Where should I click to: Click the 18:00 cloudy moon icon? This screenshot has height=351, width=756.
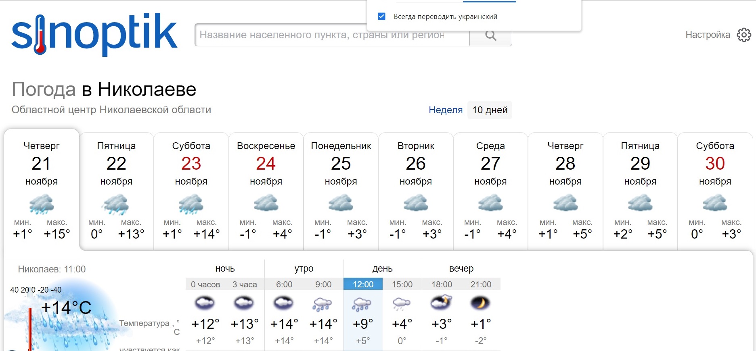click(441, 303)
